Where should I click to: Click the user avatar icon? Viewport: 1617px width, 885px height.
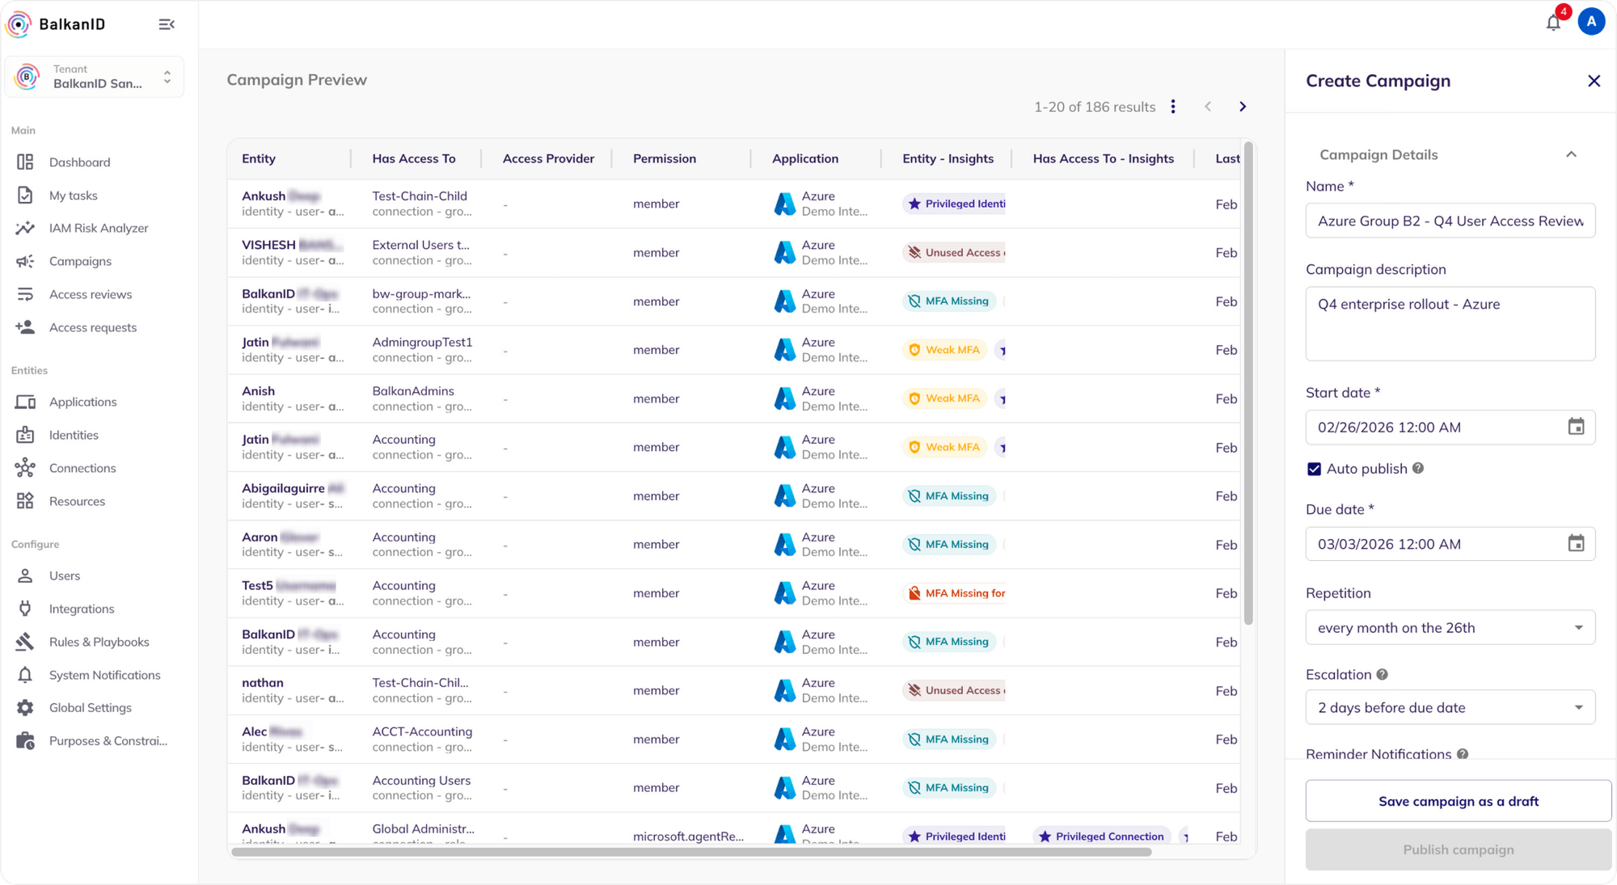tap(1590, 22)
